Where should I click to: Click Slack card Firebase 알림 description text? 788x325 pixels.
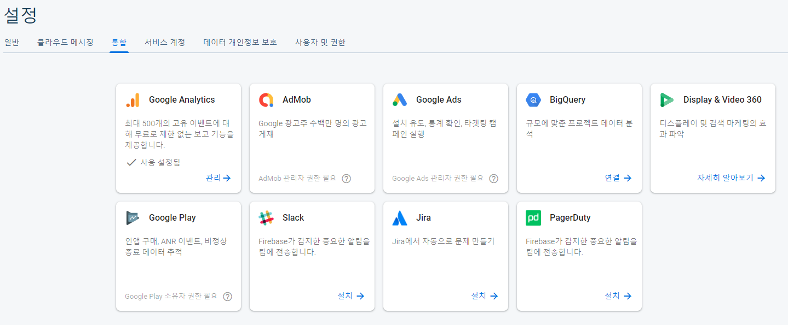[314, 246]
